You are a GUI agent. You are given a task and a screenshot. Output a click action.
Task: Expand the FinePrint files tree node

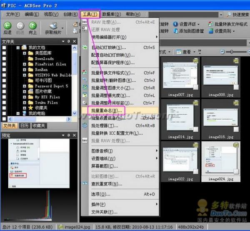25,64
